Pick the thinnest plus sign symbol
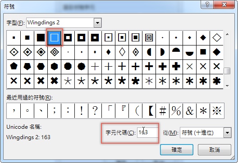This screenshot has width=238, height=163. pos(95,66)
